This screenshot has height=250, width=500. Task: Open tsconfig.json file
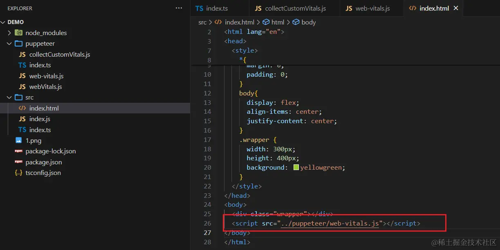[x=43, y=173]
